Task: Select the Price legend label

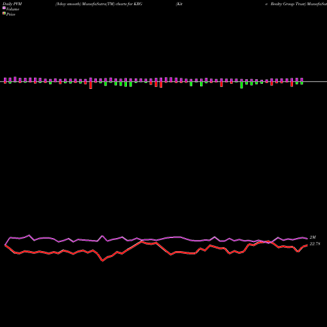Action: click(10, 14)
